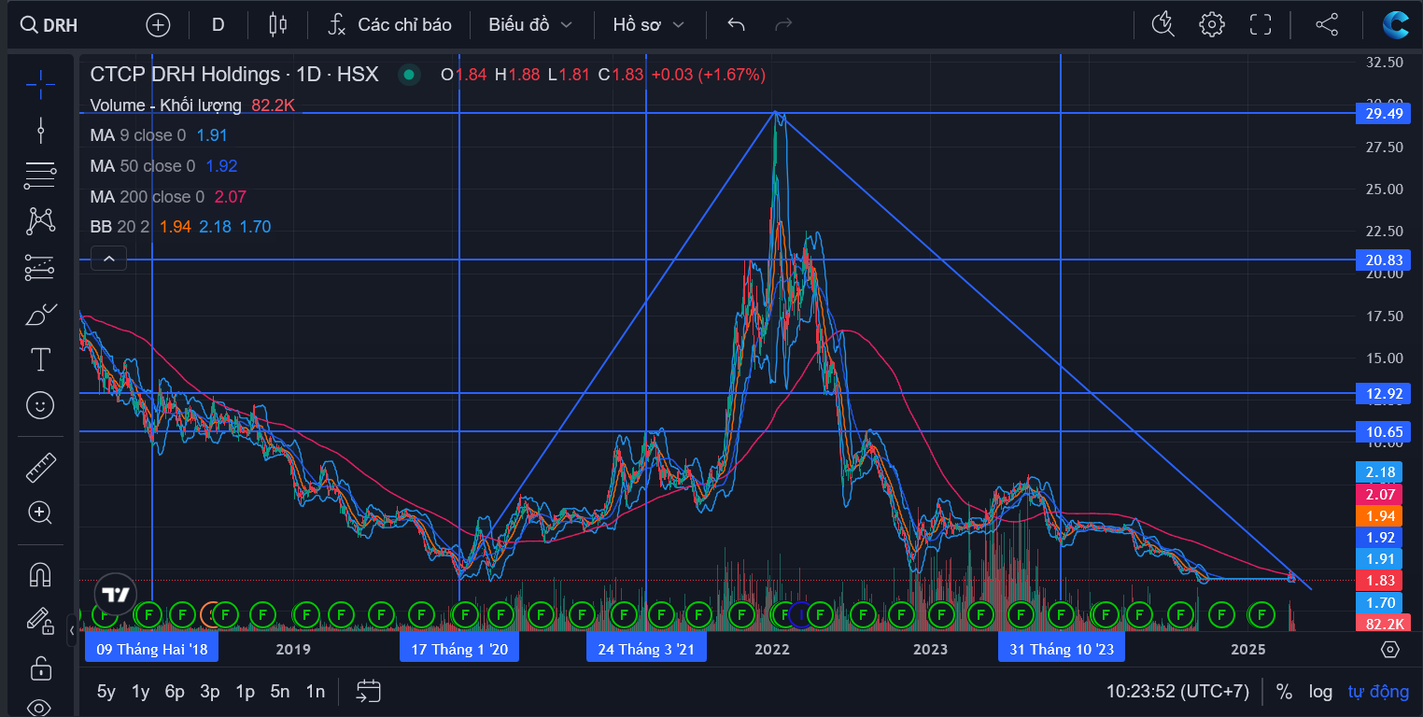This screenshot has height=717, width=1423.
Task: Select the 31 Tháng 10 '23 date marker
Action: (x=1062, y=649)
